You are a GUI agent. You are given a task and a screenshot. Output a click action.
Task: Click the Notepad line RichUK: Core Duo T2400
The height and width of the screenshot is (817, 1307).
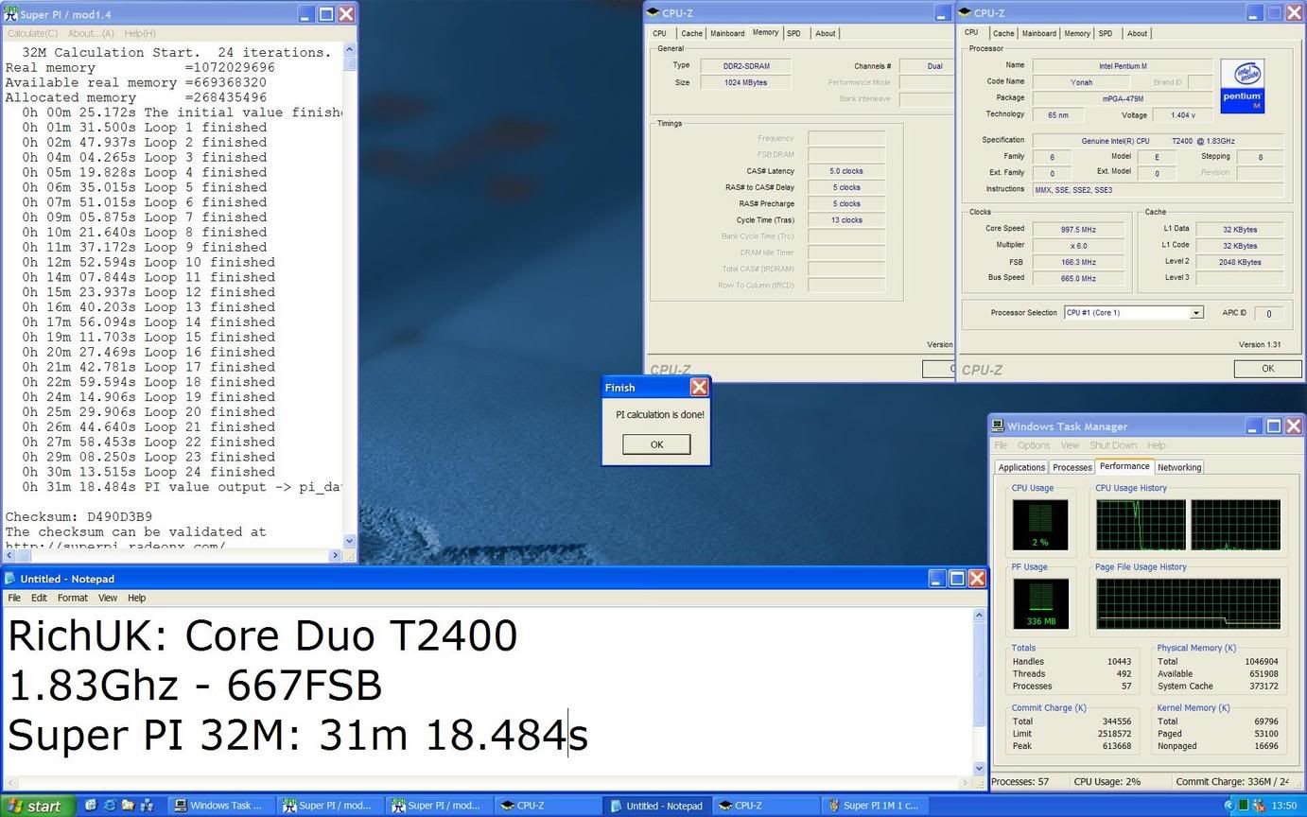262,636
